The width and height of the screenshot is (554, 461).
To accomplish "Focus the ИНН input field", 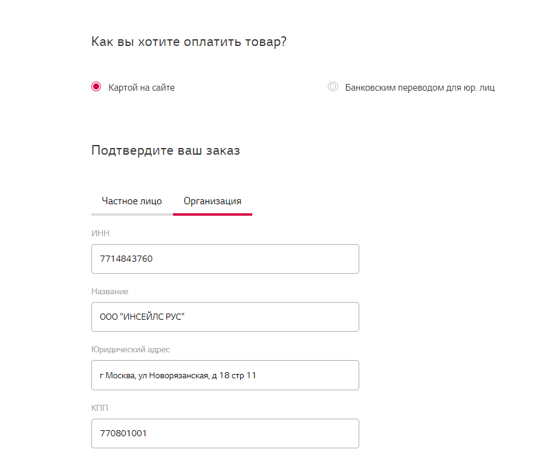I will point(225,259).
